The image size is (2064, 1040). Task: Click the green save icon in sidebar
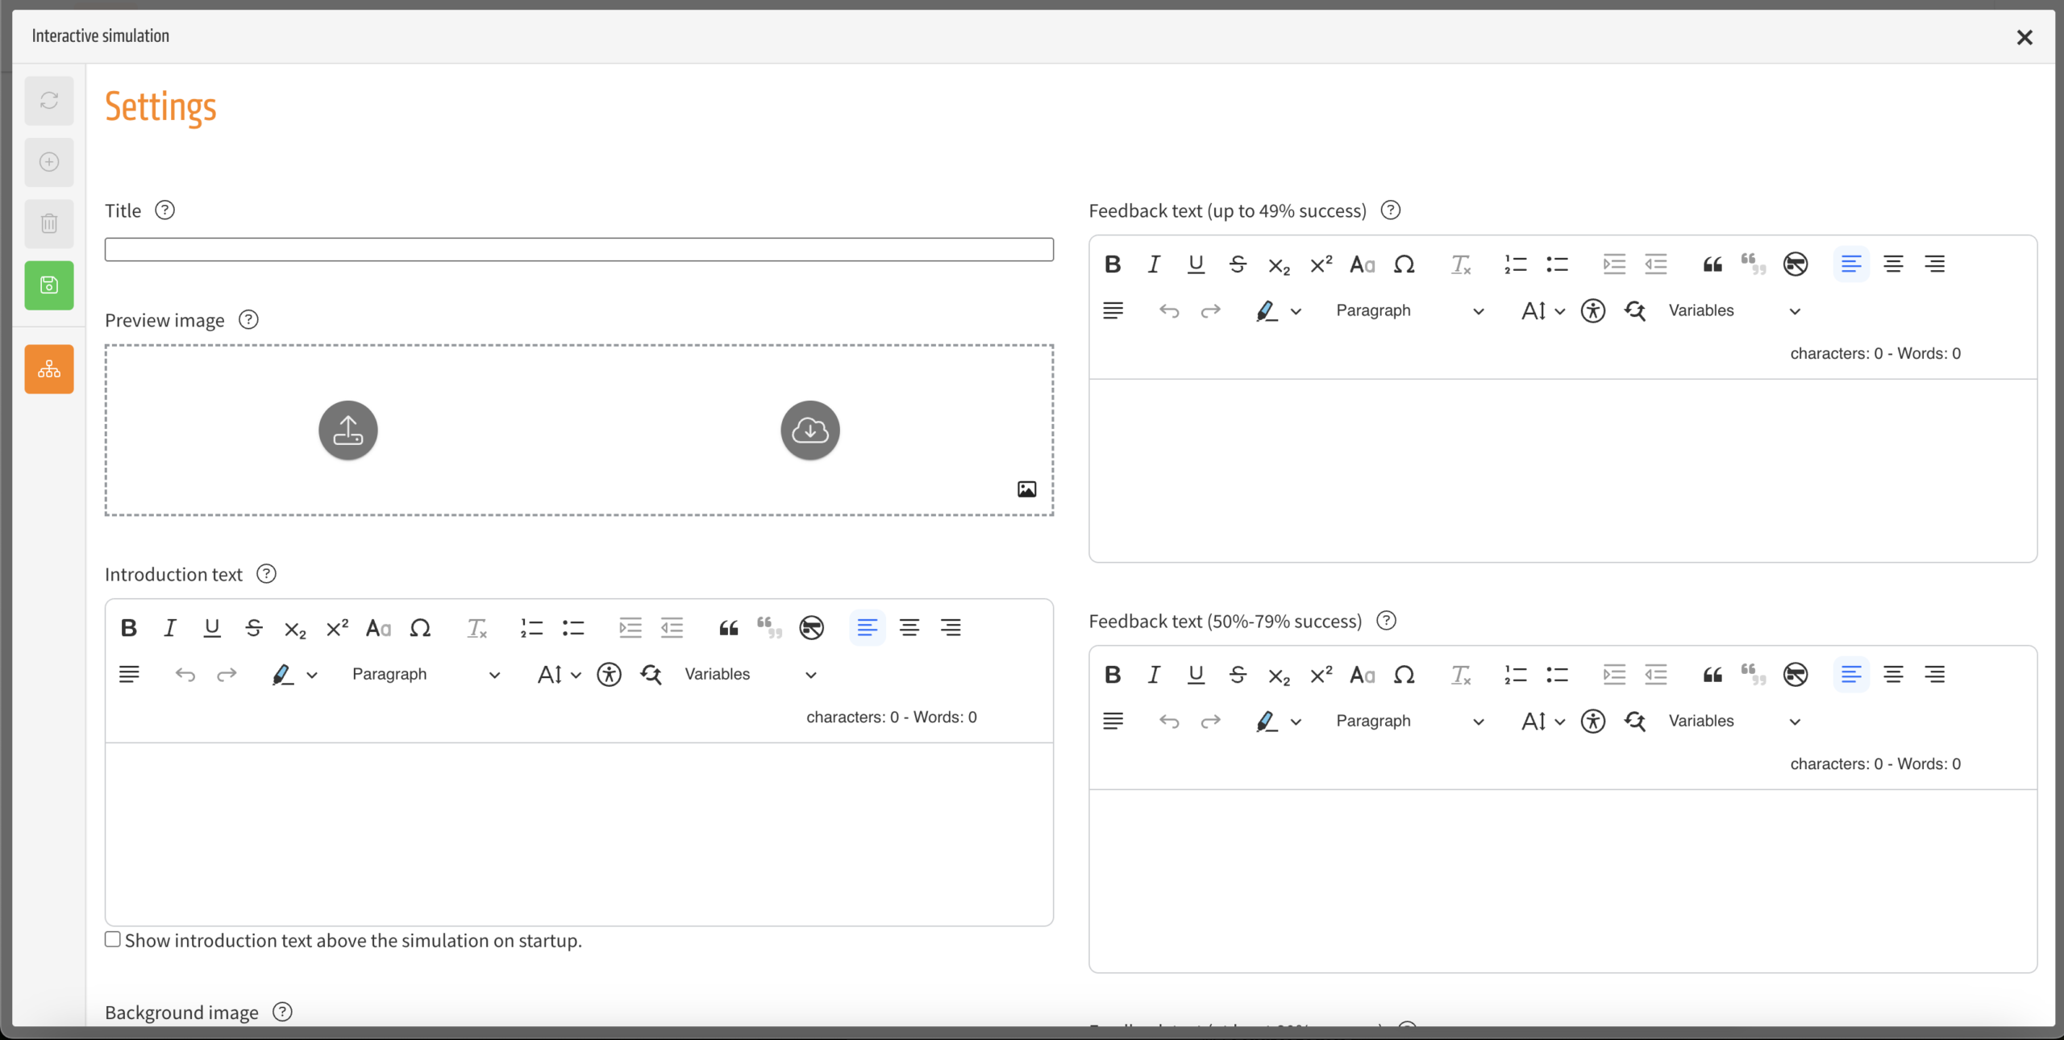49,285
